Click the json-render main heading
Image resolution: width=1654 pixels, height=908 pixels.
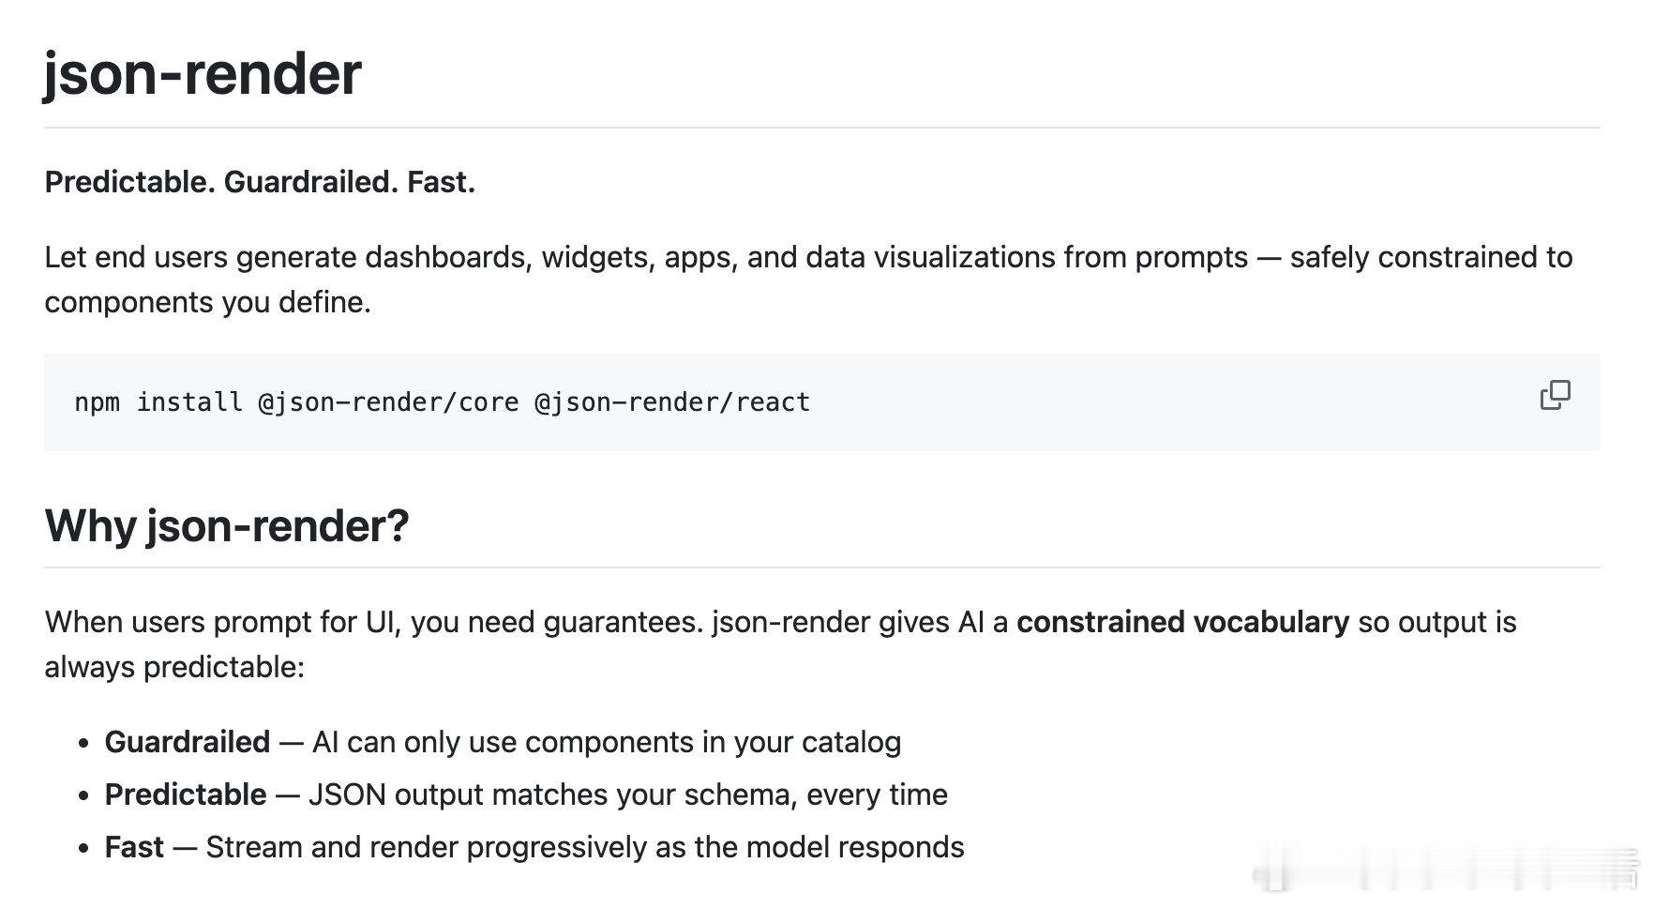coord(203,73)
